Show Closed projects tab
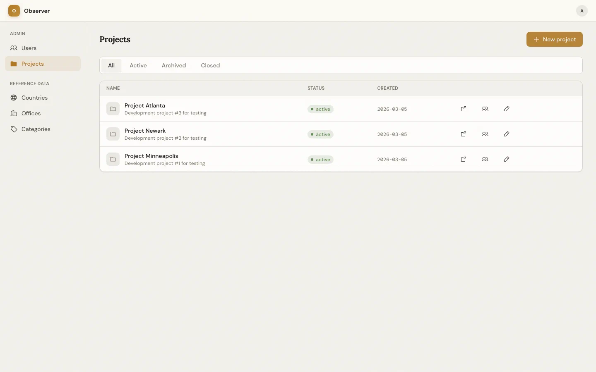The width and height of the screenshot is (596, 372). point(210,65)
